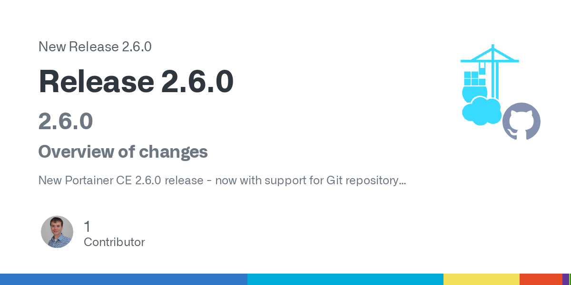
Task: Select the gray "2.6.0" version heading
Action: (x=65, y=121)
